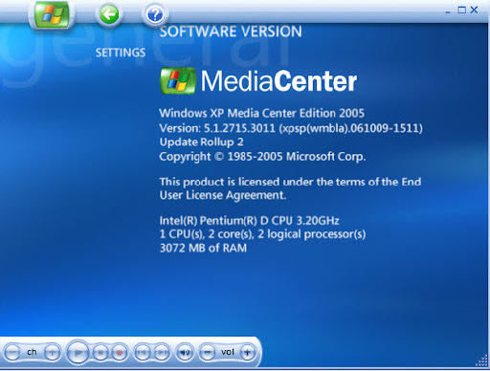Start playback with the Play button

point(78,352)
